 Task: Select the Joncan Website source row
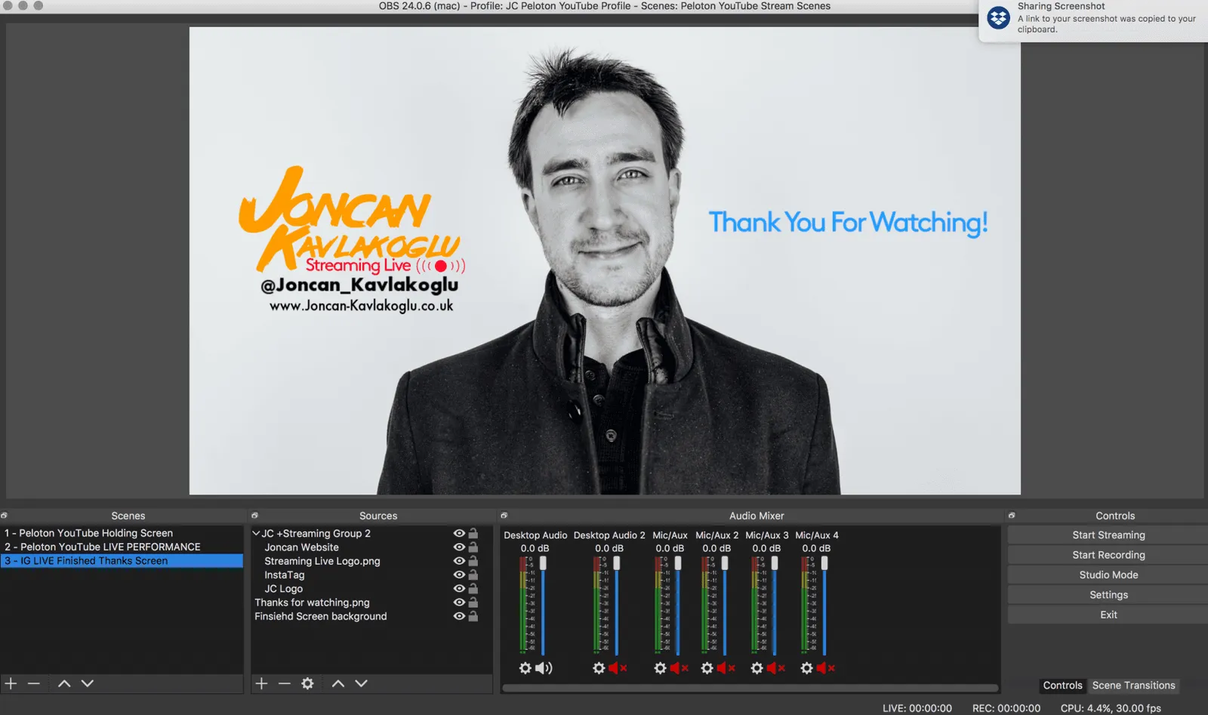pos(371,547)
